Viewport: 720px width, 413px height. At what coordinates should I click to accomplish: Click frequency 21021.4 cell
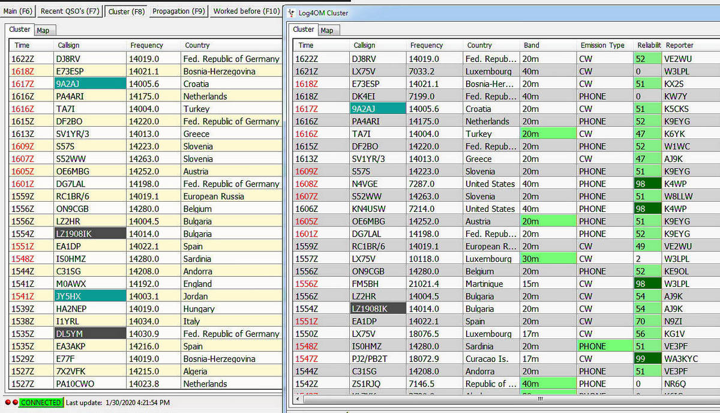436,284
